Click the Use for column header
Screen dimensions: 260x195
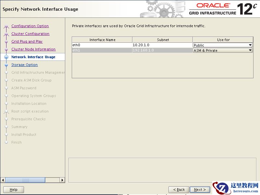223,40
